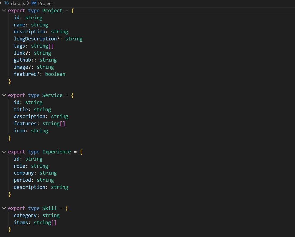The height and width of the screenshot is (237, 295).
Task: Click the opening brace after 'Experience ='
Action: point(81,152)
